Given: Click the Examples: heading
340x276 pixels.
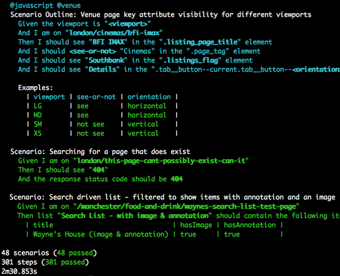Looking at the screenshot, I should coord(36,88).
